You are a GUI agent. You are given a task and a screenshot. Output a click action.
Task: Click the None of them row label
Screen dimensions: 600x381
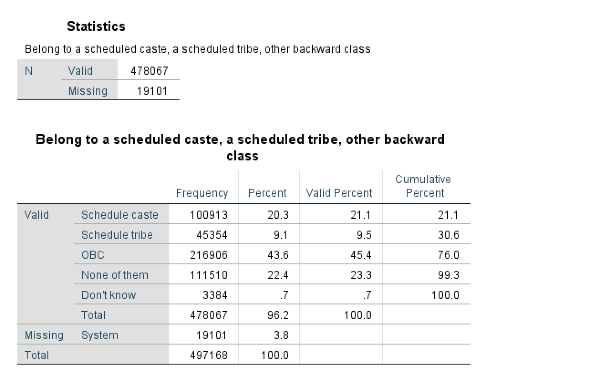point(114,275)
